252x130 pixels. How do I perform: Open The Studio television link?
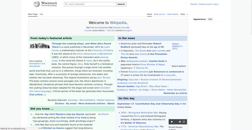(x=140, y=51)
